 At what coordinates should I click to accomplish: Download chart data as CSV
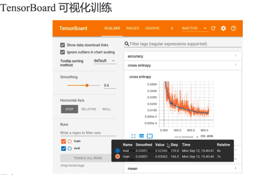pyautogui.click(x=203, y=136)
